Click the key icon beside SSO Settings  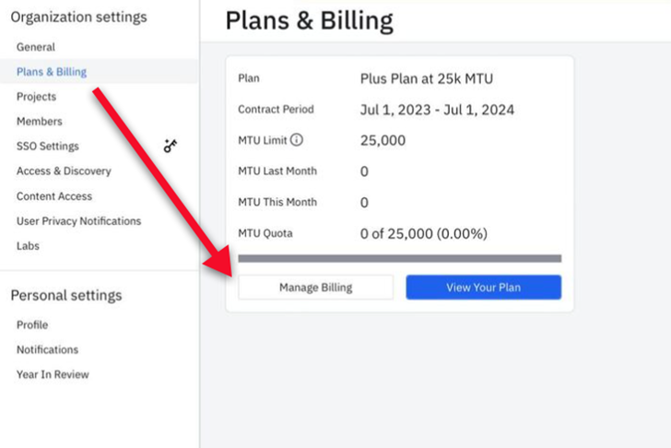[x=171, y=146]
